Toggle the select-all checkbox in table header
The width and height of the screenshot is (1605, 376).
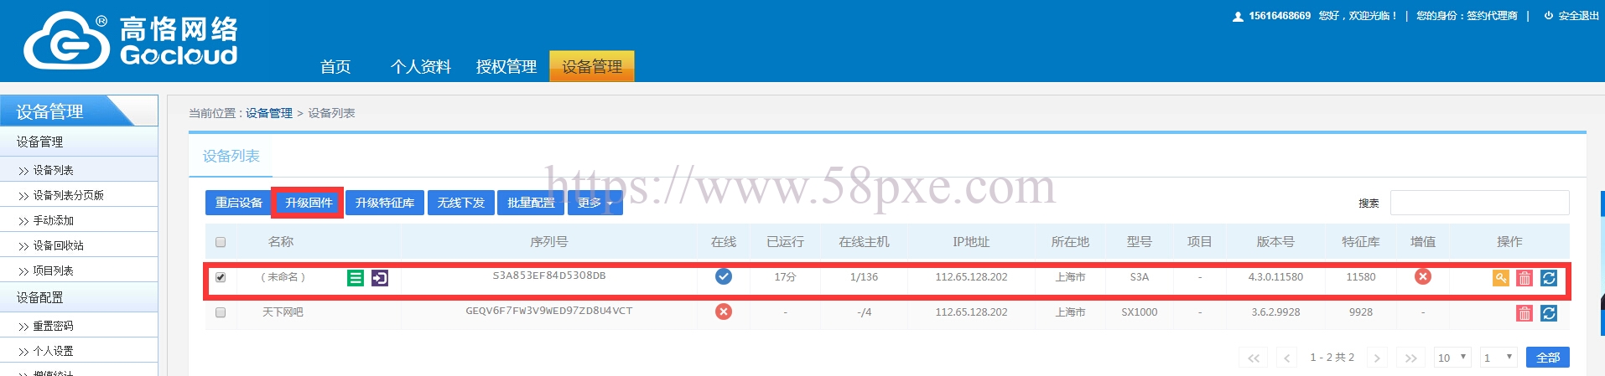pos(221,242)
